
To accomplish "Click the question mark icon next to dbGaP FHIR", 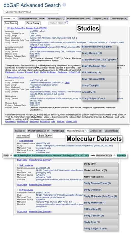I will [67, 23].
